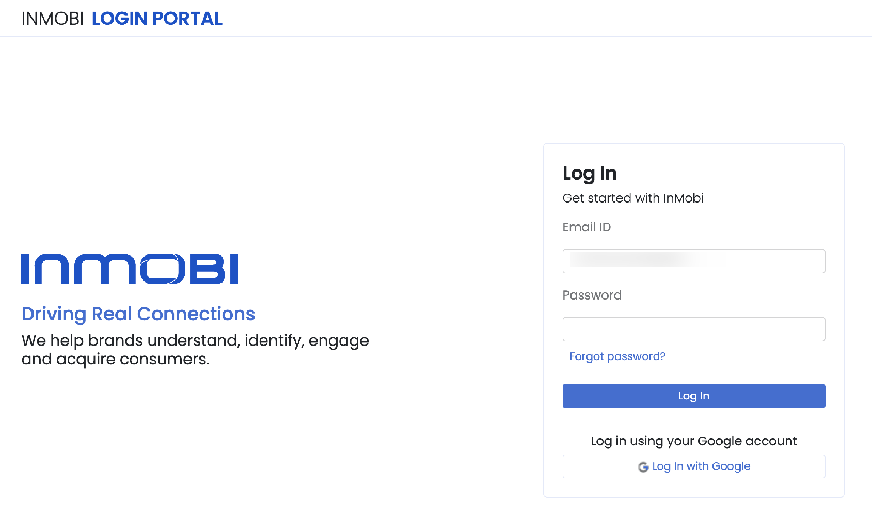Click the LOGIN PORTAL header text
Screen dimensions: 872x529
click(x=157, y=19)
